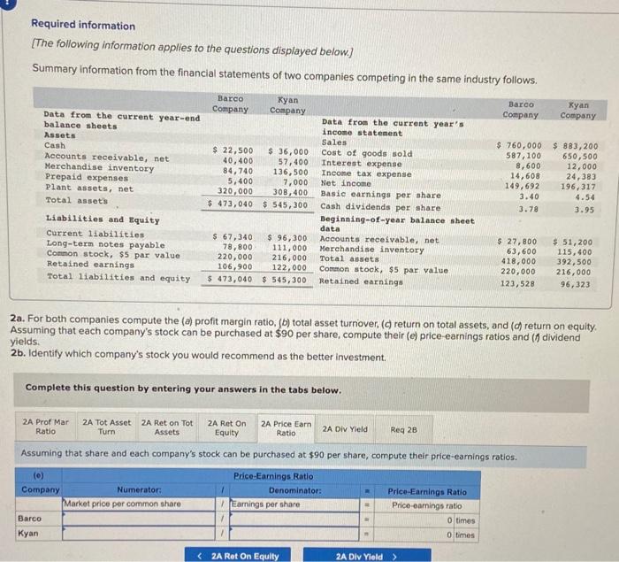Click the next 2A Div Yield button
619x562 pixels.
pyautogui.click(x=367, y=555)
